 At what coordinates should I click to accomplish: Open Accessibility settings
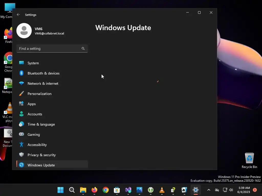[x=52, y=145]
